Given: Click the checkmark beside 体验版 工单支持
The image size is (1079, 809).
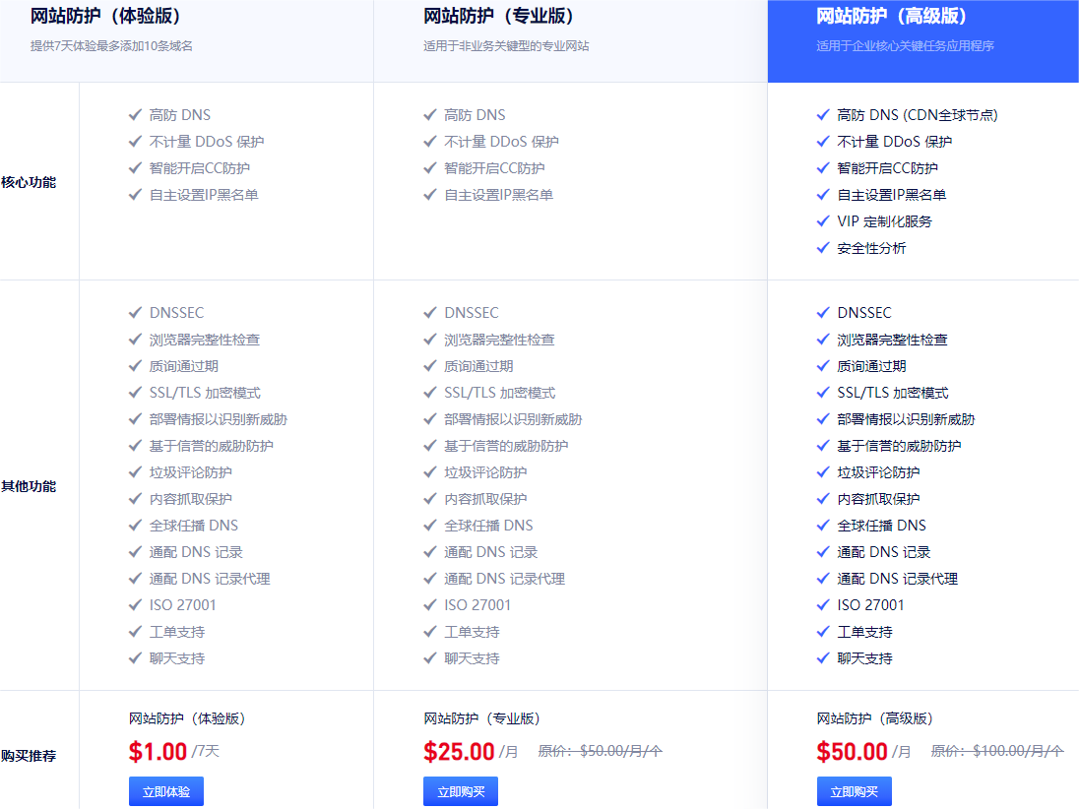Looking at the screenshot, I should [x=136, y=632].
